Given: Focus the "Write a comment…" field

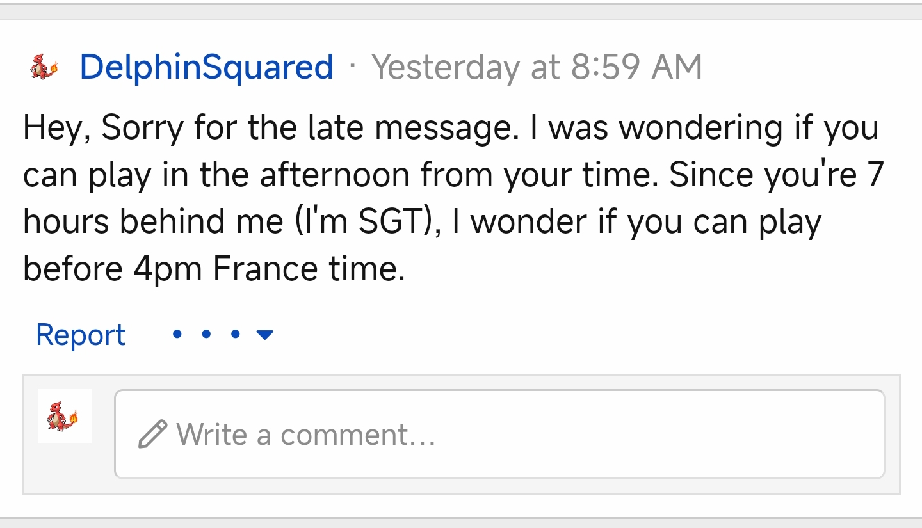Looking at the screenshot, I should pyautogui.click(x=499, y=434).
